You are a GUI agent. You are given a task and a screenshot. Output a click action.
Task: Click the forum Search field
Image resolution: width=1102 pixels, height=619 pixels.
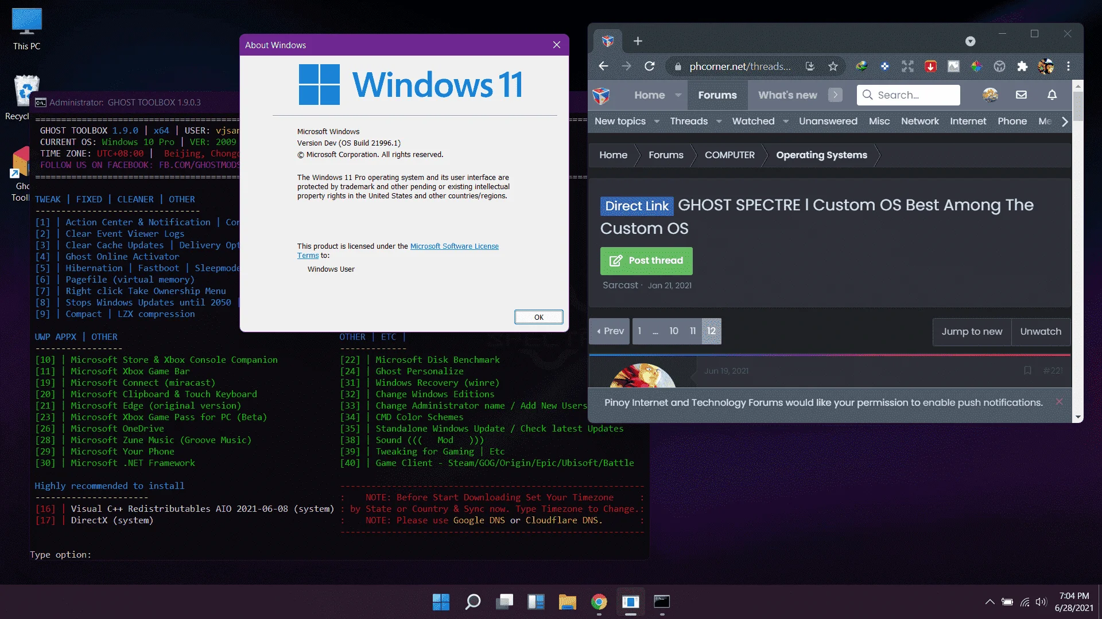pos(909,95)
